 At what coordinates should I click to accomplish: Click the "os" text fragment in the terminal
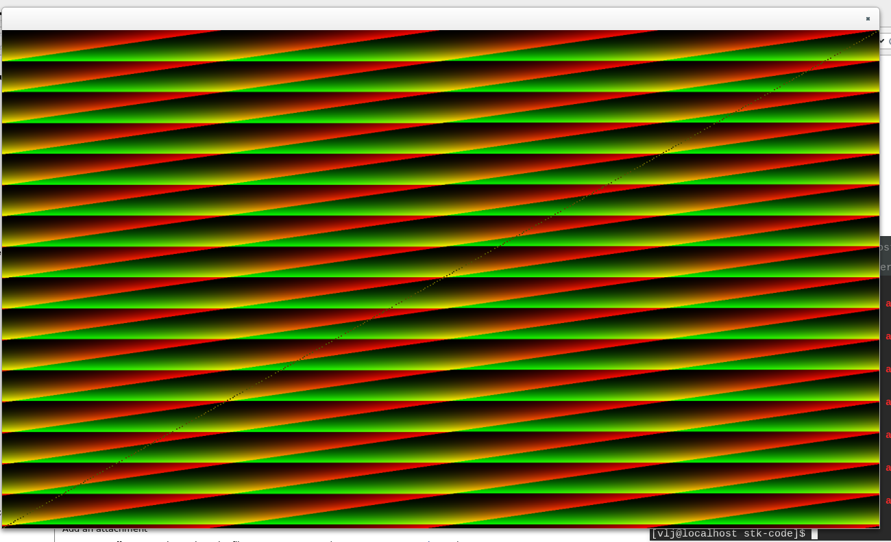pyautogui.click(x=885, y=248)
